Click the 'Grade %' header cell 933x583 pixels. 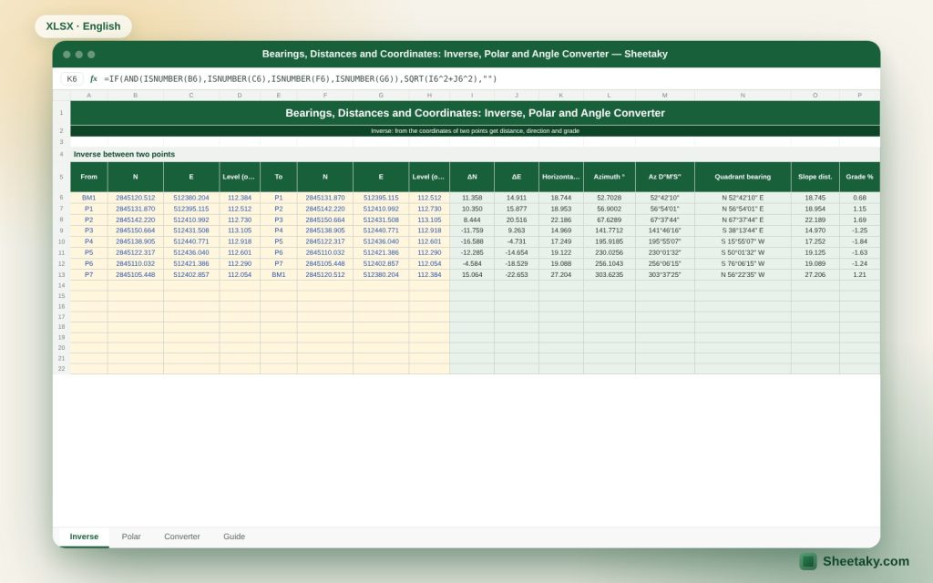(859, 177)
